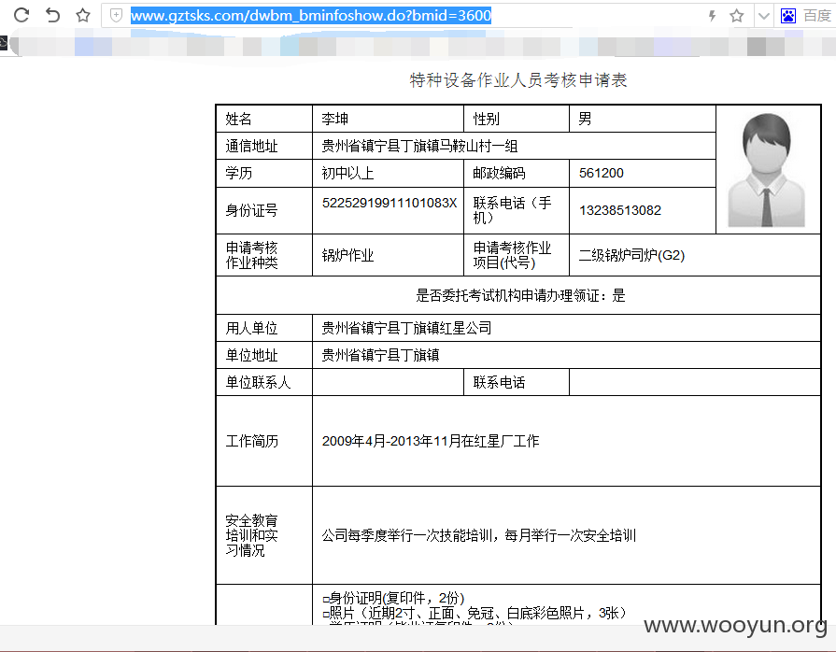Click the work category 锅炉作业
The image size is (836, 652).
tap(347, 255)
